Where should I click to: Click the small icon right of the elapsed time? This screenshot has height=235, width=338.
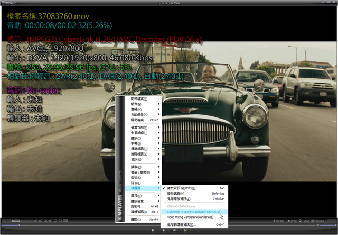[65, 221]
